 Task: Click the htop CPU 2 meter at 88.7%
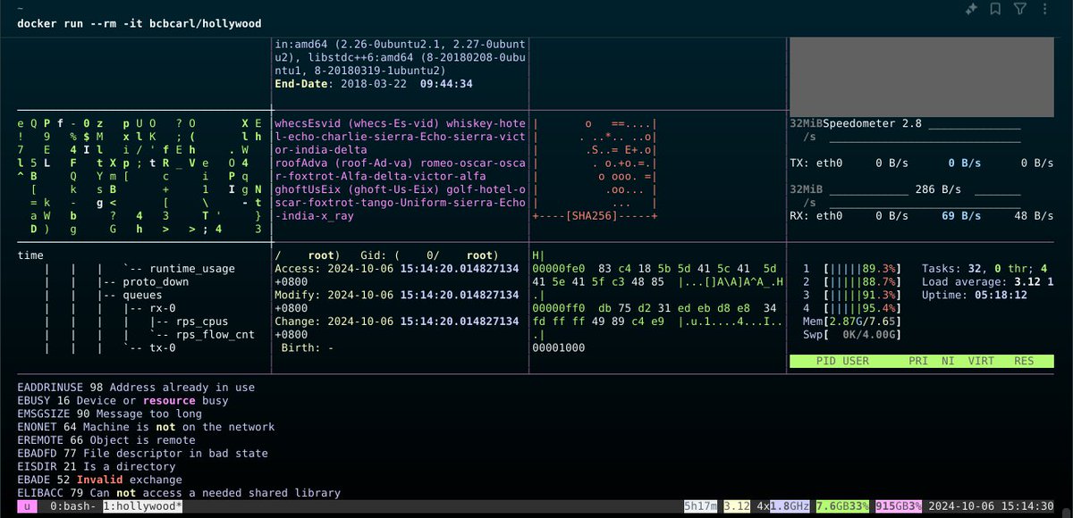pos(852,281)
